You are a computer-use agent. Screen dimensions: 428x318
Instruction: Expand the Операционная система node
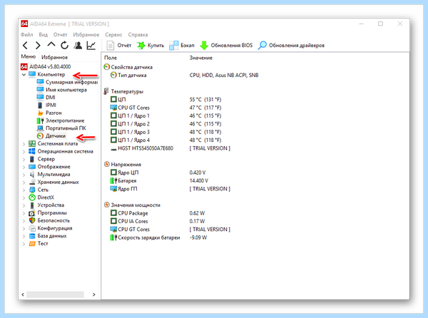[x=24, y=151]
